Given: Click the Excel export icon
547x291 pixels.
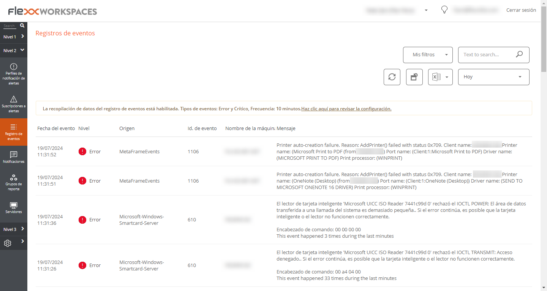Looking at the screenshot, I should [436, 77].
